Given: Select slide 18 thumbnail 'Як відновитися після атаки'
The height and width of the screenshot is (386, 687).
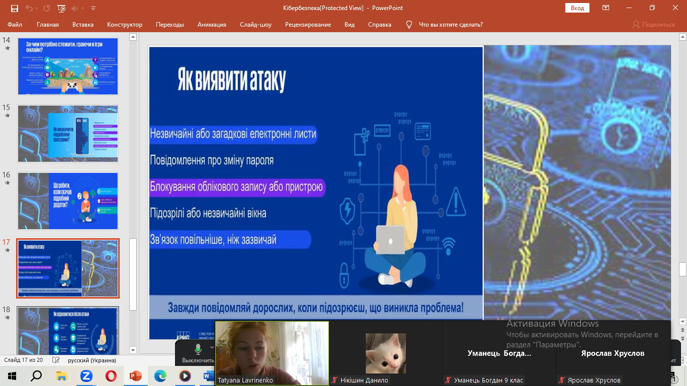Looking at the screenshot, I should [68, 331].
